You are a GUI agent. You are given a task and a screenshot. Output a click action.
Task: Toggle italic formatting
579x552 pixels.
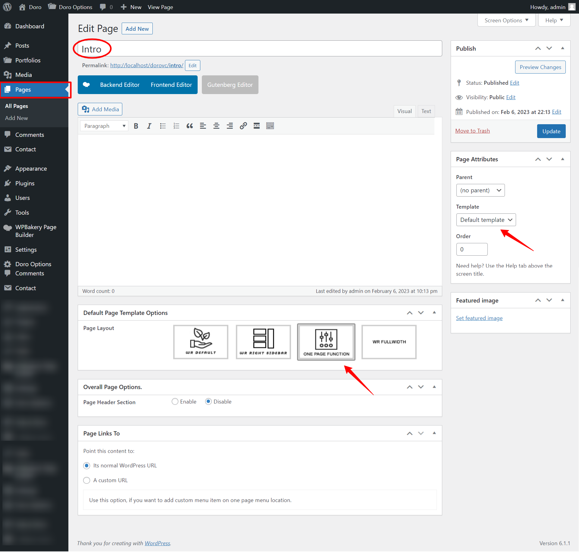click(x=149, y=126)
